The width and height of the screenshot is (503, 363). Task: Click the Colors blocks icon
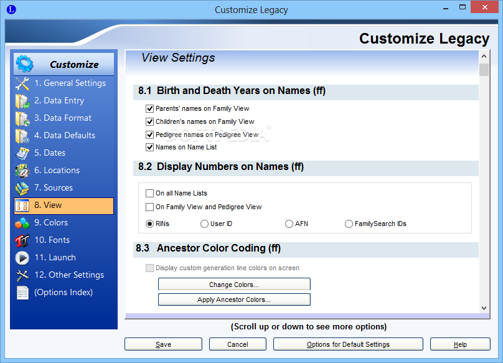(22, 223)
